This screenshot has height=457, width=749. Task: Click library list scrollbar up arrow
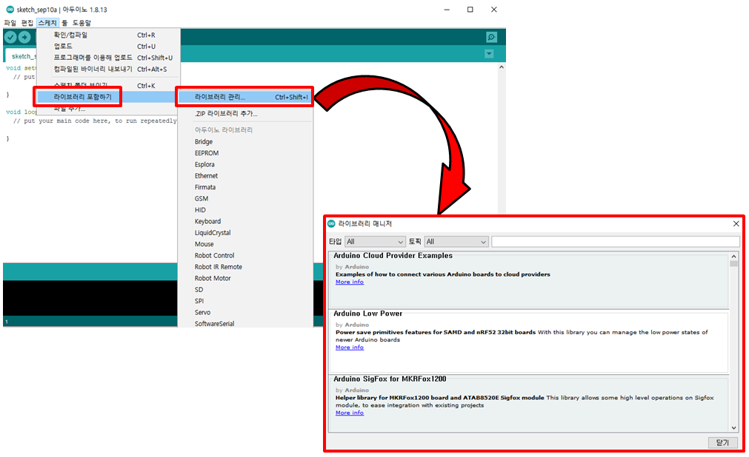pos(733,257)
